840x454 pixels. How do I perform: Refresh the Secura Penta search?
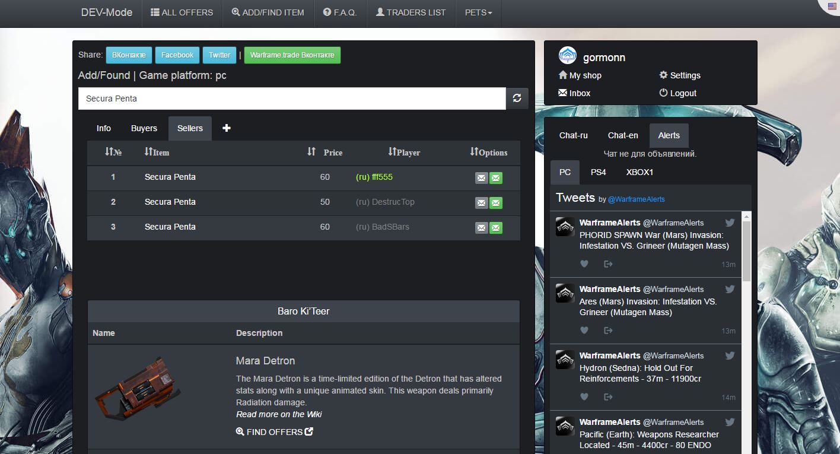click(517, 99)
